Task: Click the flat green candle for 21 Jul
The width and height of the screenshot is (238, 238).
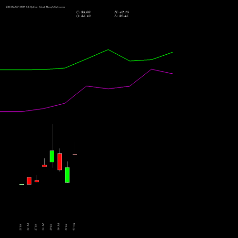Action: pyautogui.click(x=21, y=184)
